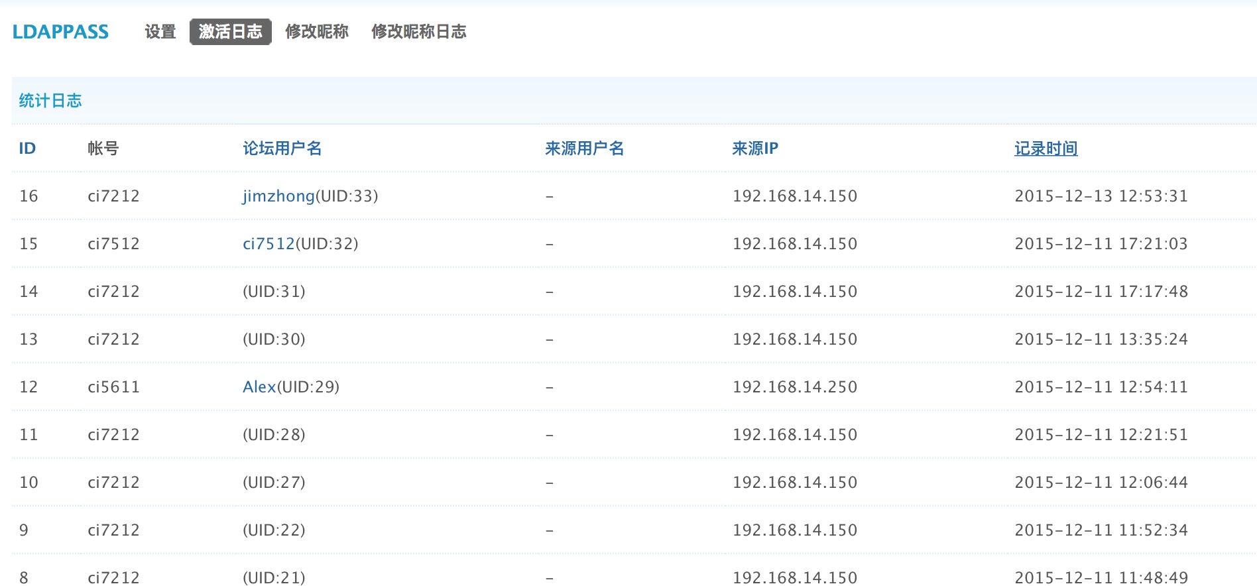This screenshot has height=586, width=1257.
Task: Select ID cell 11
Action: point(29,435)
